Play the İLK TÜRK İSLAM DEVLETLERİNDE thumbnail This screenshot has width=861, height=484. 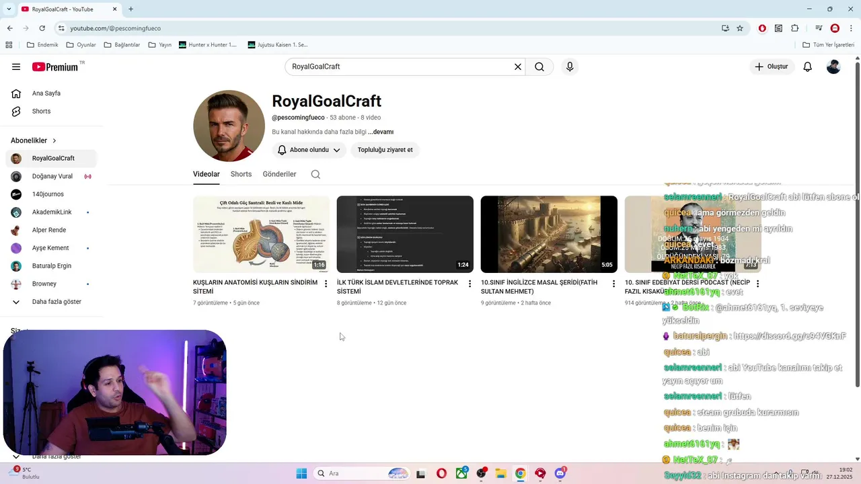pyautogui.click(x=405, y=234)
